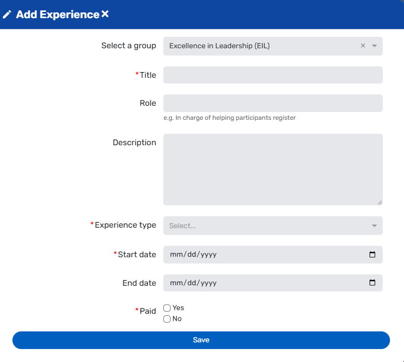
Task: Click inside the Description text area
Action: [273, 170]
